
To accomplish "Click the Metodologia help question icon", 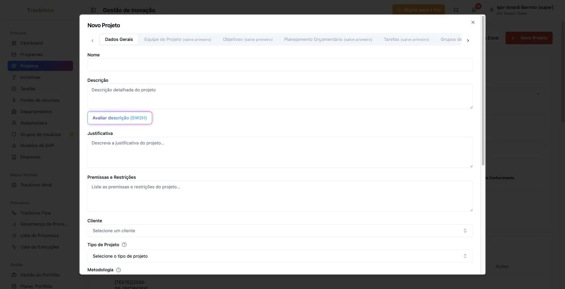I will click(x=118, y=270).
